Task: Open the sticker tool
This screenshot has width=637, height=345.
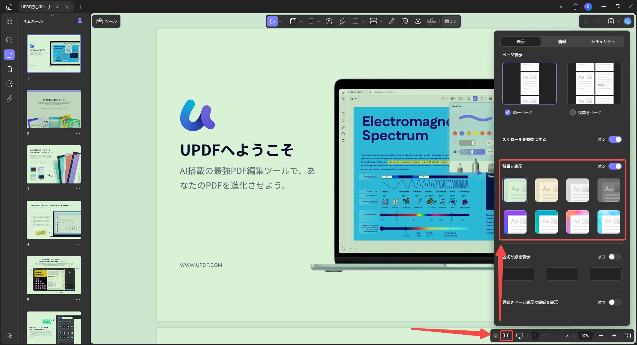Action: coord(405,21)
